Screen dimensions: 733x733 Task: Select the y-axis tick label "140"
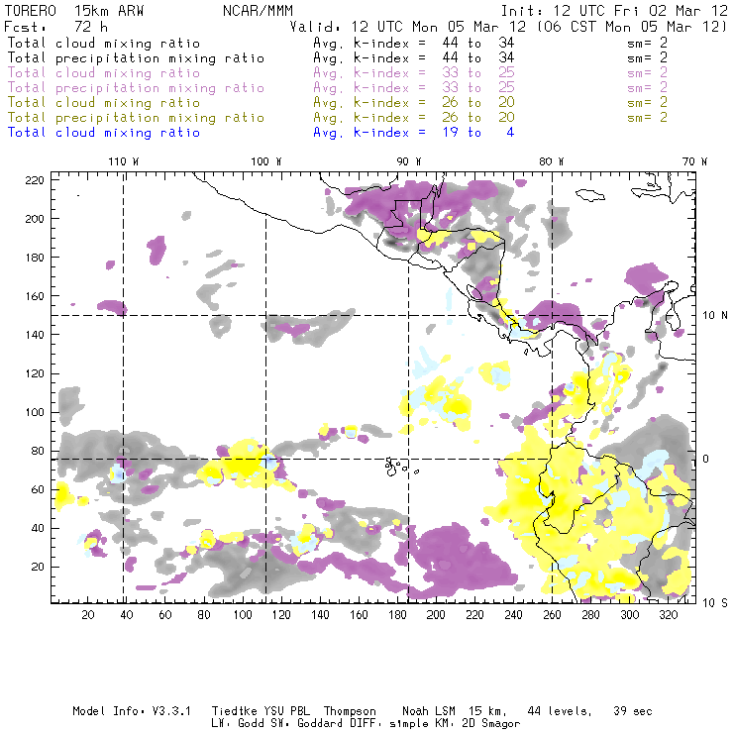click(35, 335)
